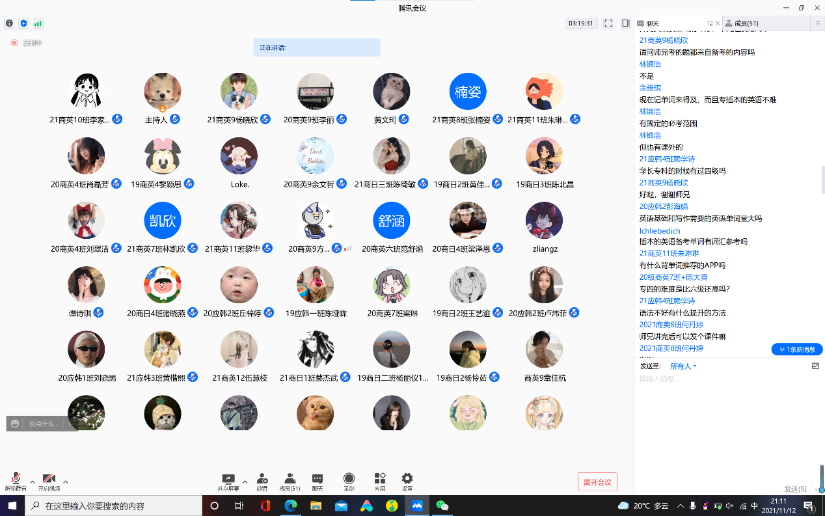
Task: Open the apps (应用) icon
Action: pyautogui.click(x=380, y=481)
